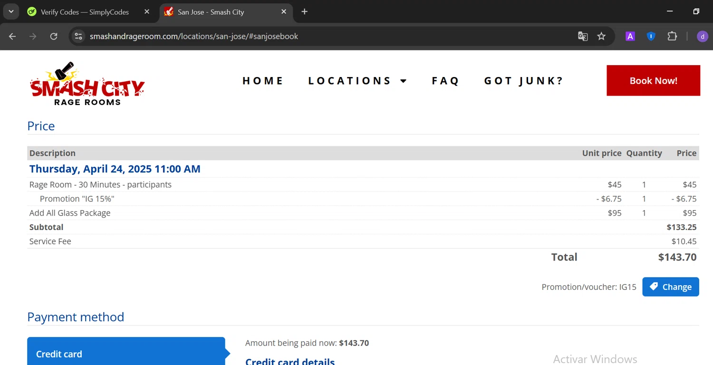Click the Total $143.70 amount
Viewport: 713px width, 365px height.
[677, 257]
